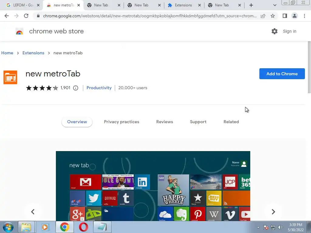Open the Privacy practices tab
Viewport: 311px width, 233px height.
tap(121, 122)
